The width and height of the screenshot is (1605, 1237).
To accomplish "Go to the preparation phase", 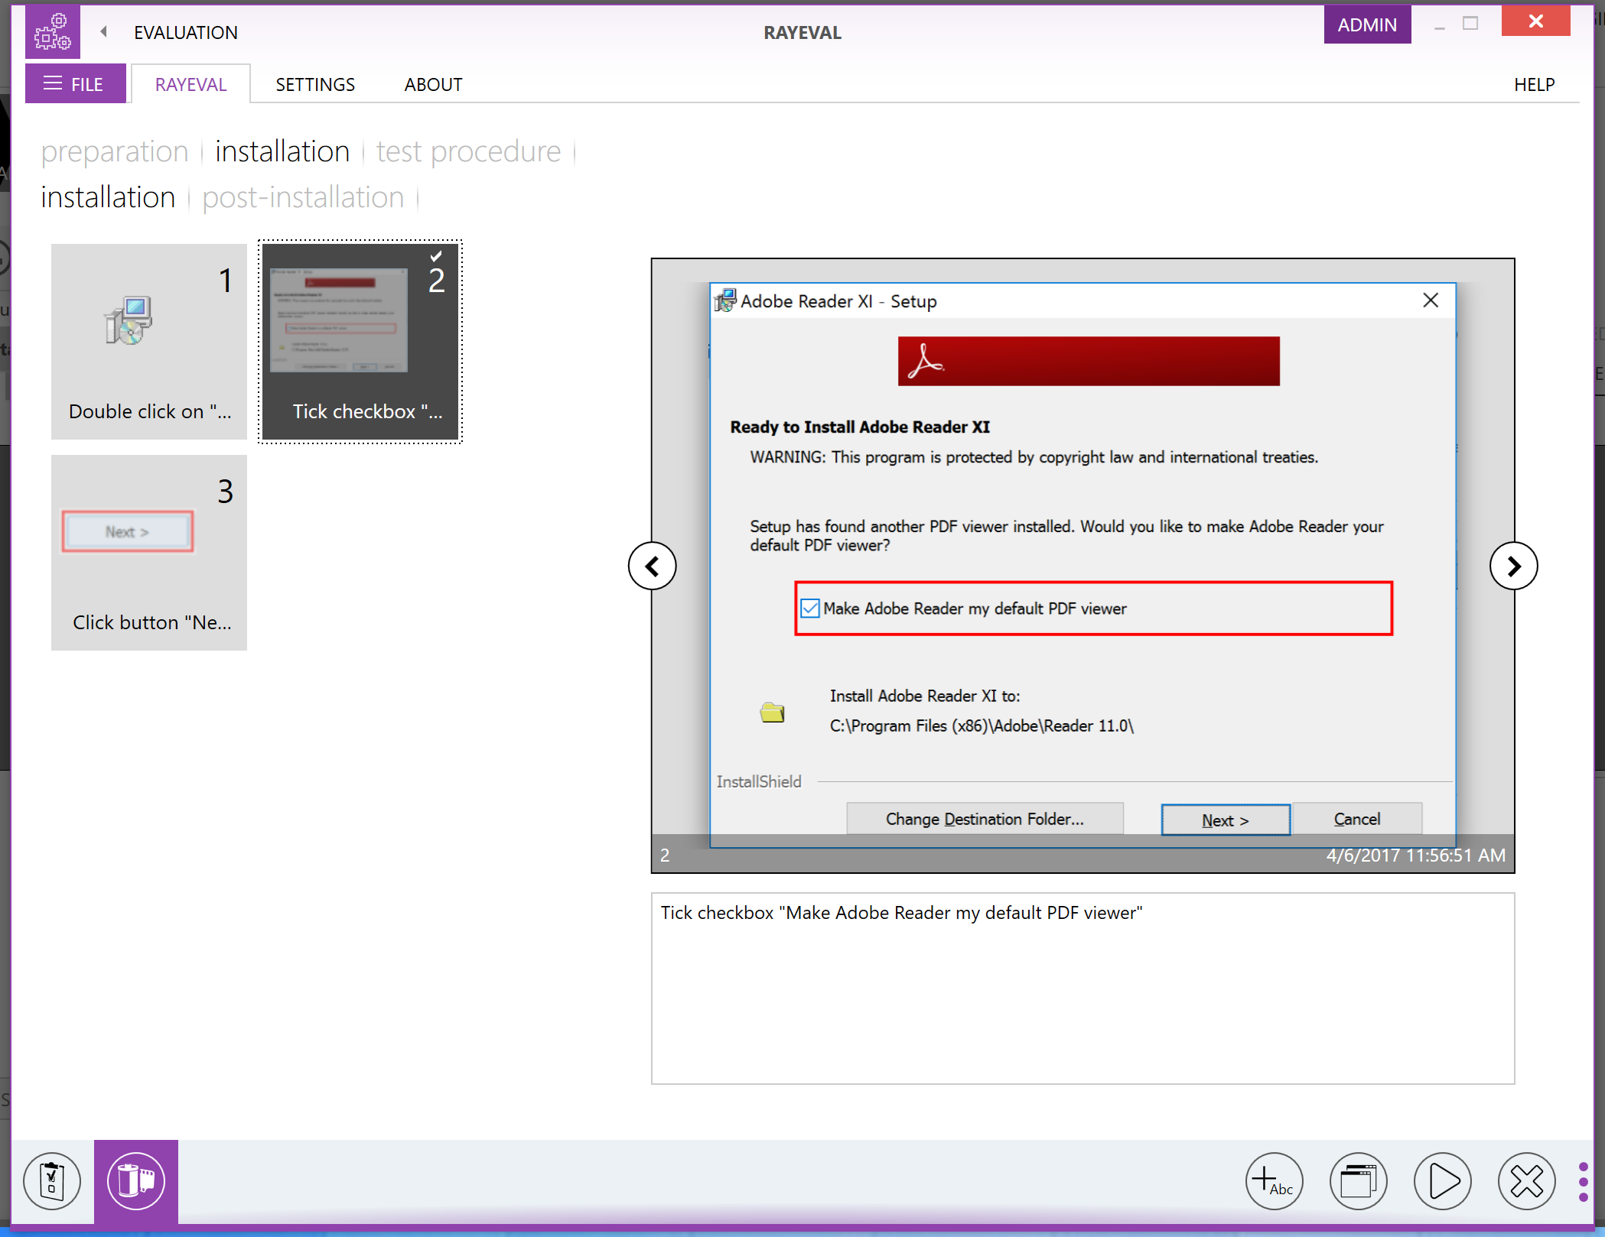I will (115, 151).
